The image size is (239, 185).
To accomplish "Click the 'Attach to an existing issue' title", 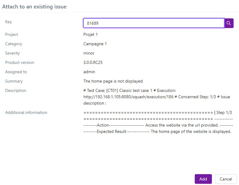I will [x=34, y=6].
